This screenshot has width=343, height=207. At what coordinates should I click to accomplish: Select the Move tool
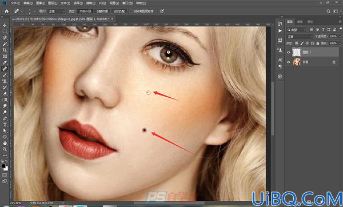click(x=5, y=25)
